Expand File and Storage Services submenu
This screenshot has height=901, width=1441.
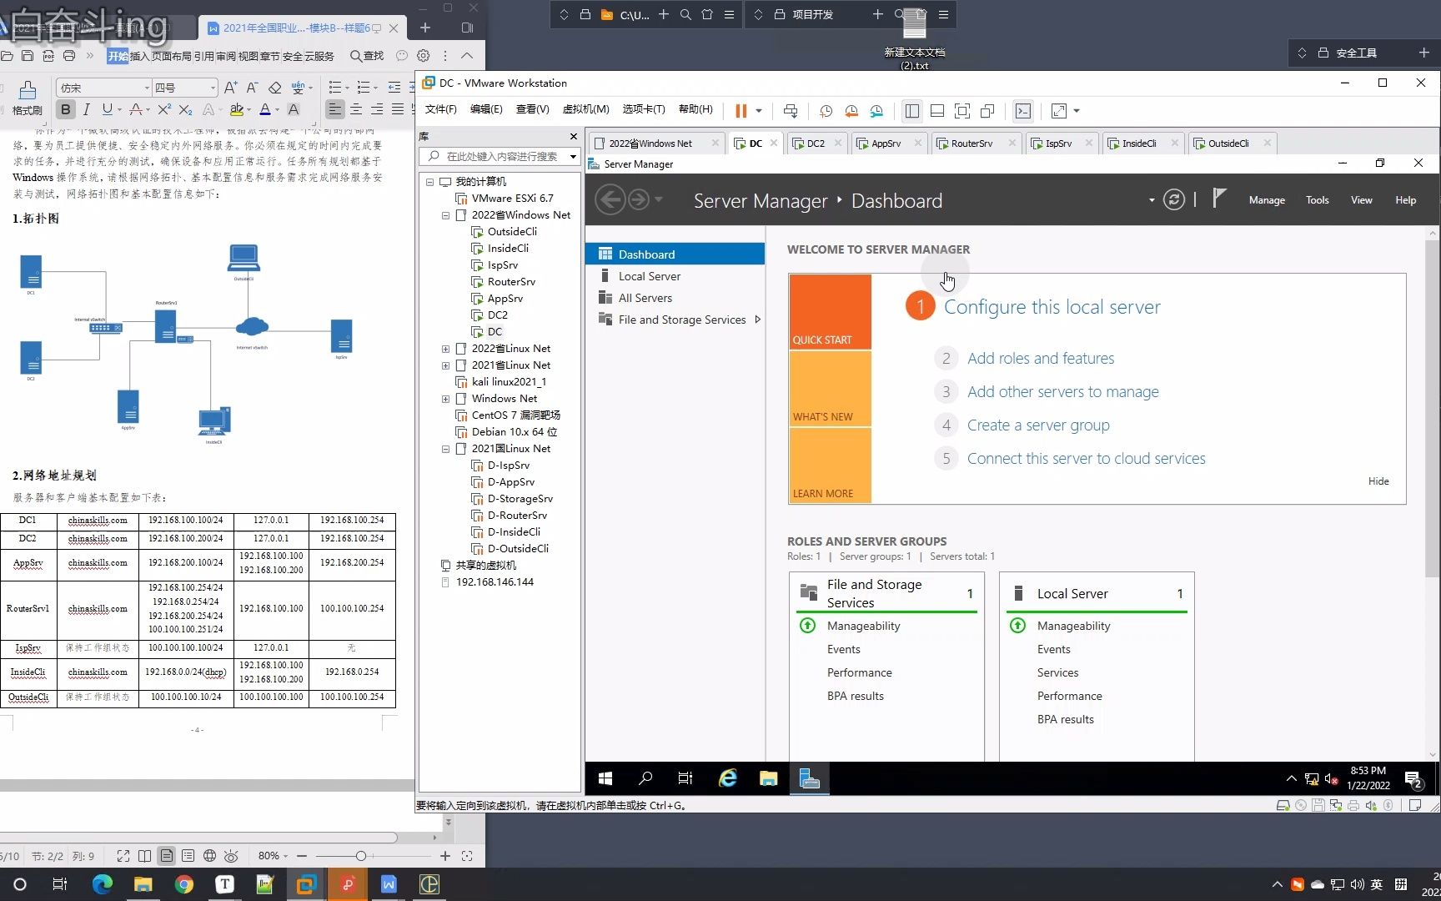pos(757,320)
